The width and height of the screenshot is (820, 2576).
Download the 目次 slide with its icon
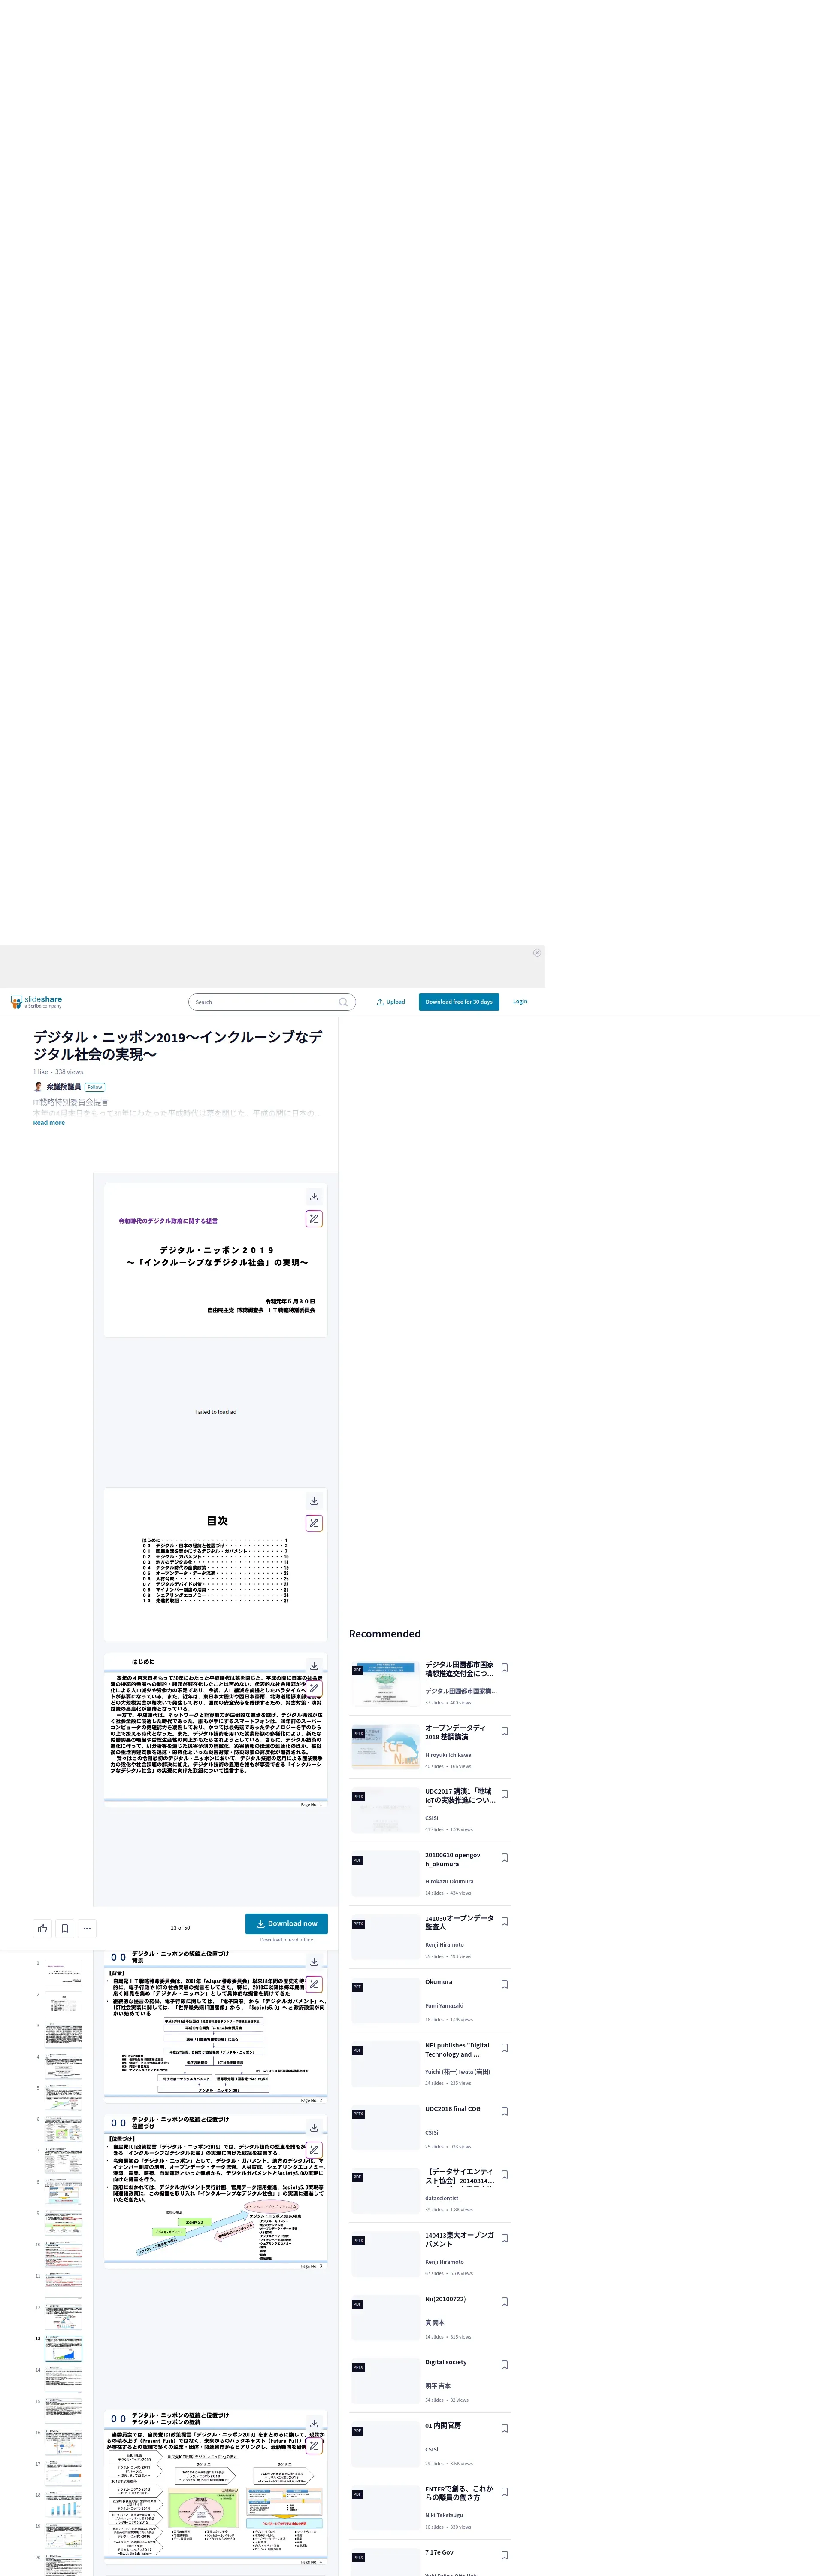314,1501
